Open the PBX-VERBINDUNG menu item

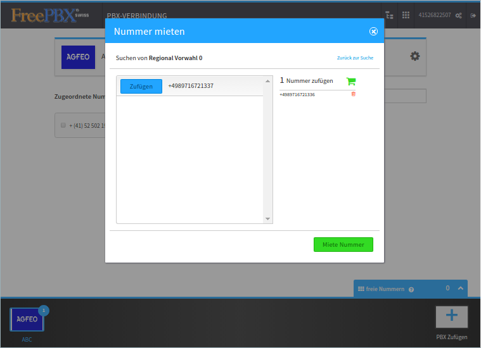click(x=137, y=15)
